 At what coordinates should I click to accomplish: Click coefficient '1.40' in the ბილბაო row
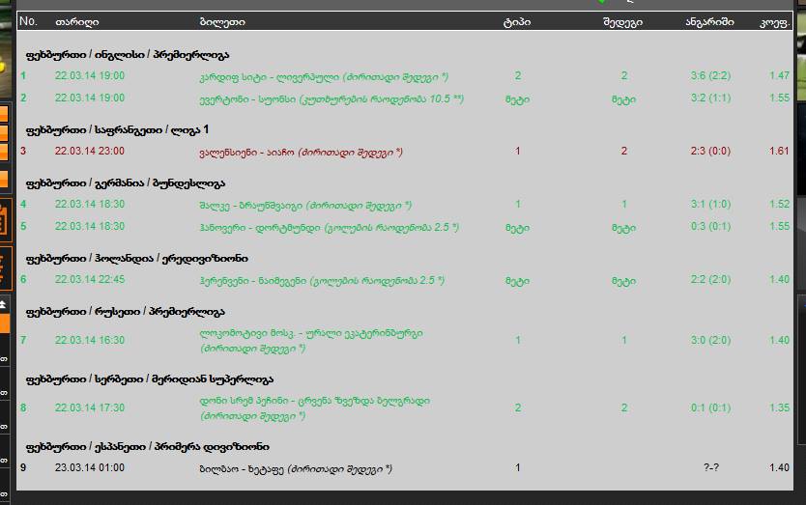(779, 467)
